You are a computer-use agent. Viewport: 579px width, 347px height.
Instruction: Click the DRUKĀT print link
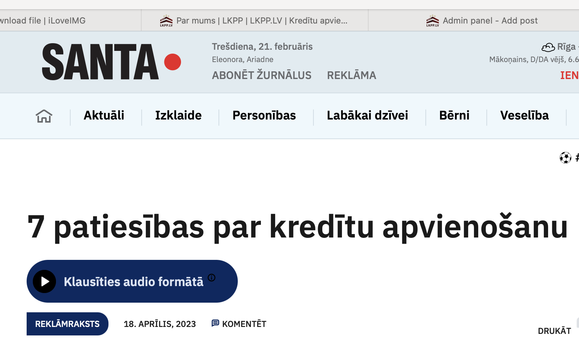coord(554,331)
